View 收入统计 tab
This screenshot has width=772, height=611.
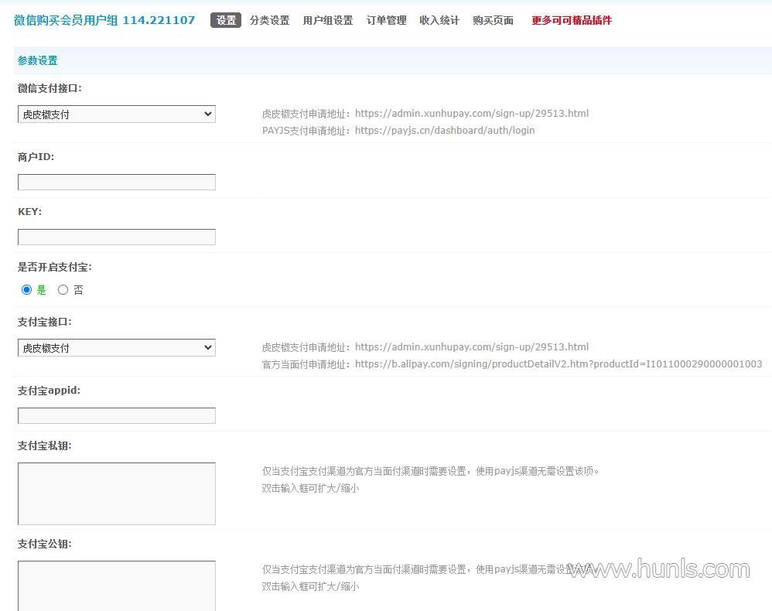[x=439, y=20]
